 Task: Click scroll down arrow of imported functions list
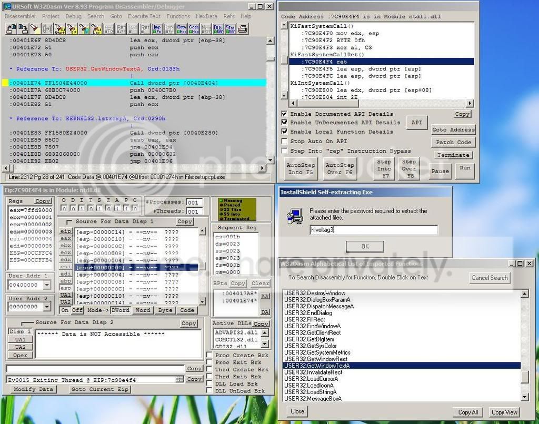point(525,397)
